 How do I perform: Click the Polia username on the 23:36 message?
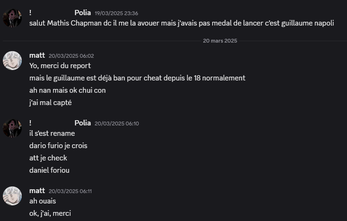coord(82,13)
